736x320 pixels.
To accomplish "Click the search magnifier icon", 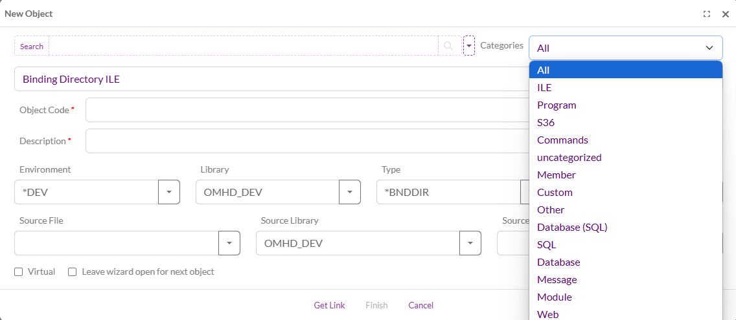I will [x=448, y=46].
